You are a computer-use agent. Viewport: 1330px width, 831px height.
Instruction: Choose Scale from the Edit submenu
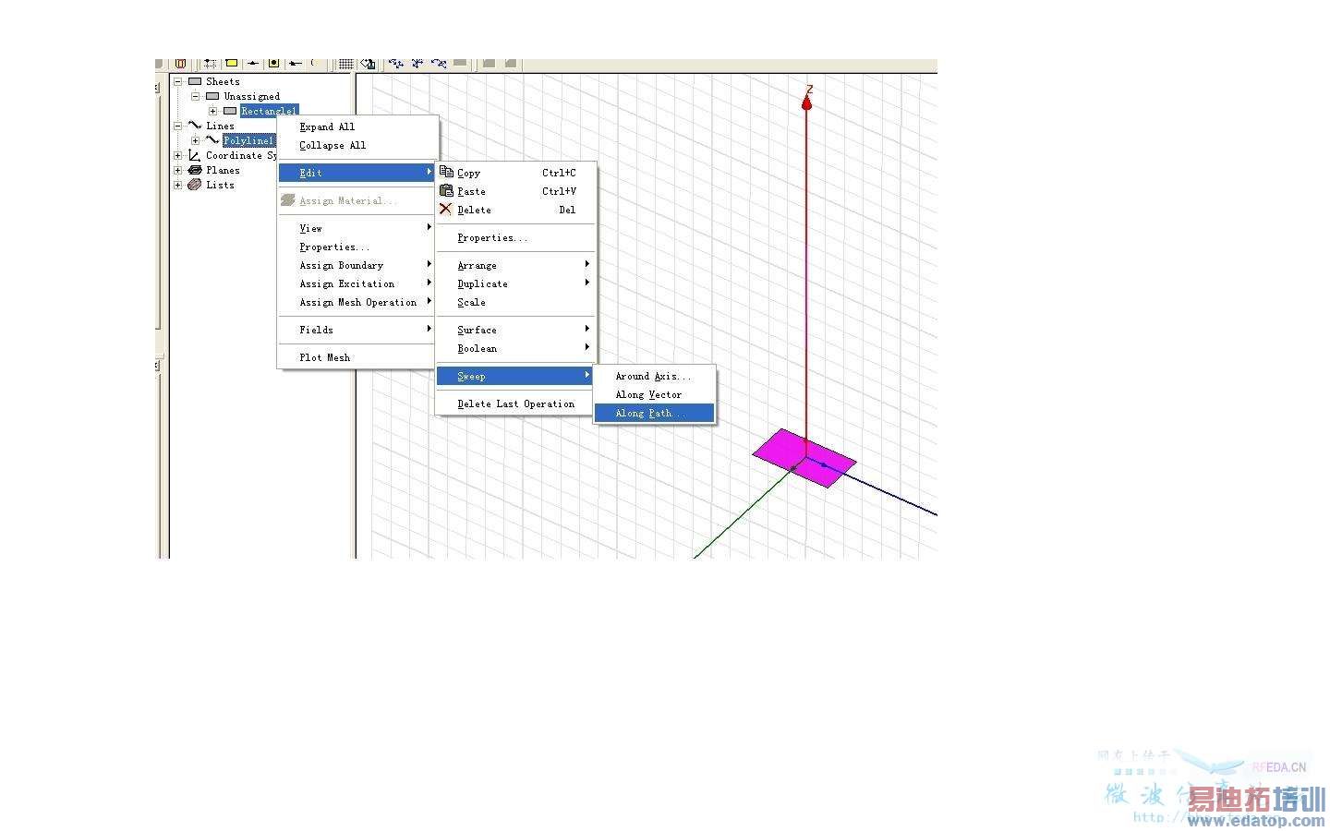pos(516,302)
